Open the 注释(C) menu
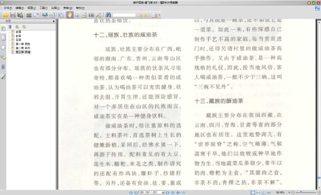Viewport: 321px width, 195px height. coord(55,8)
